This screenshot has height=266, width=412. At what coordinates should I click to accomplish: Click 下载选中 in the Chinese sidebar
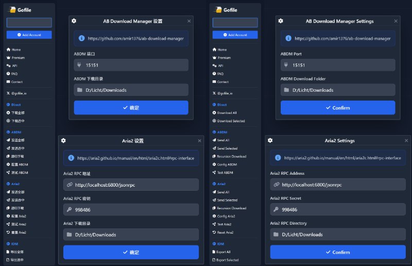coord(15,121)
